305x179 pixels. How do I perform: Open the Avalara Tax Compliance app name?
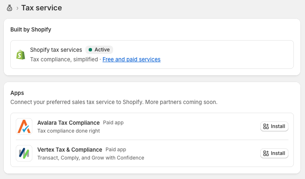(x=68, y=123)
